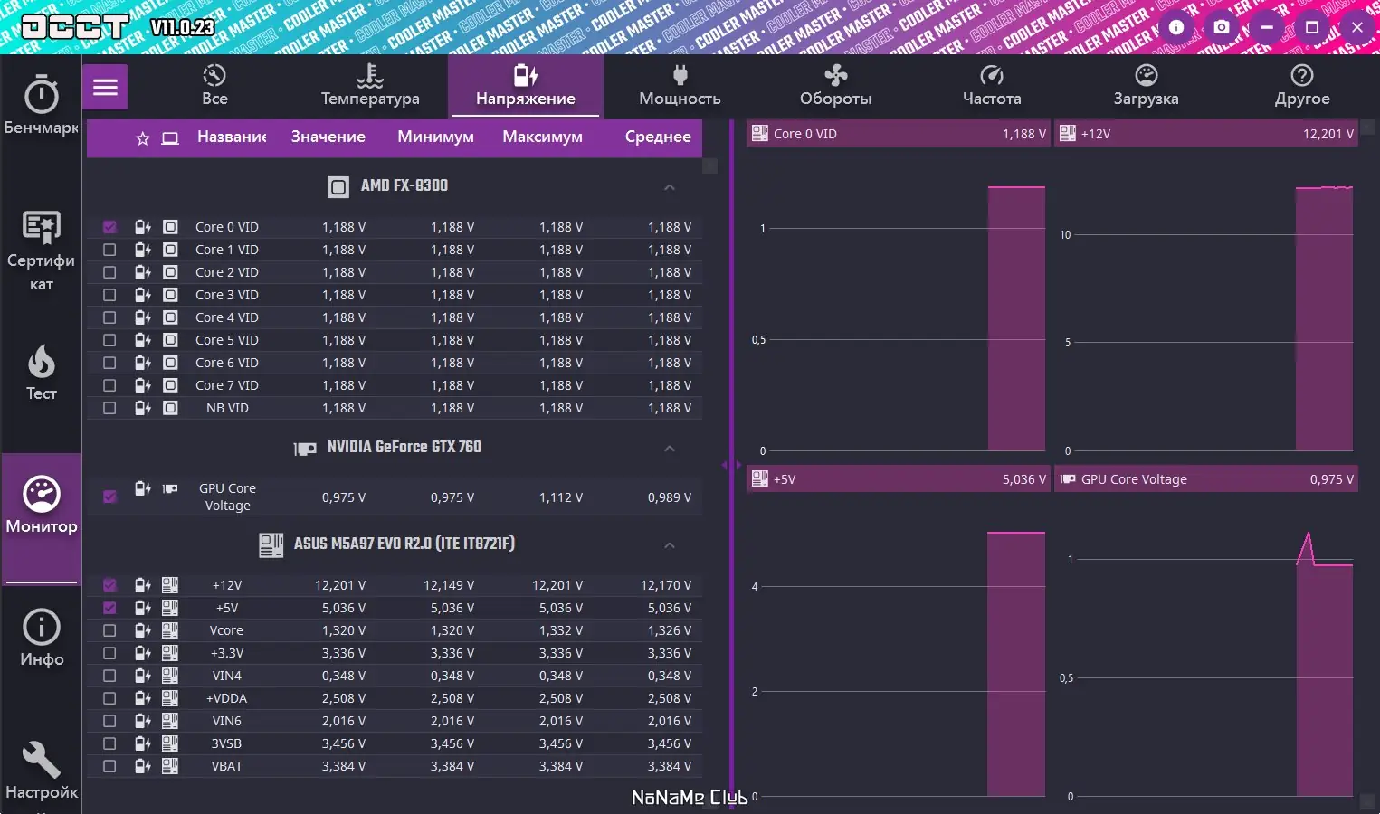The height and width of the screenshot is (814, 1380).
Task: Click the splitter arrows between table and graphs
Action: coord(731,465)
